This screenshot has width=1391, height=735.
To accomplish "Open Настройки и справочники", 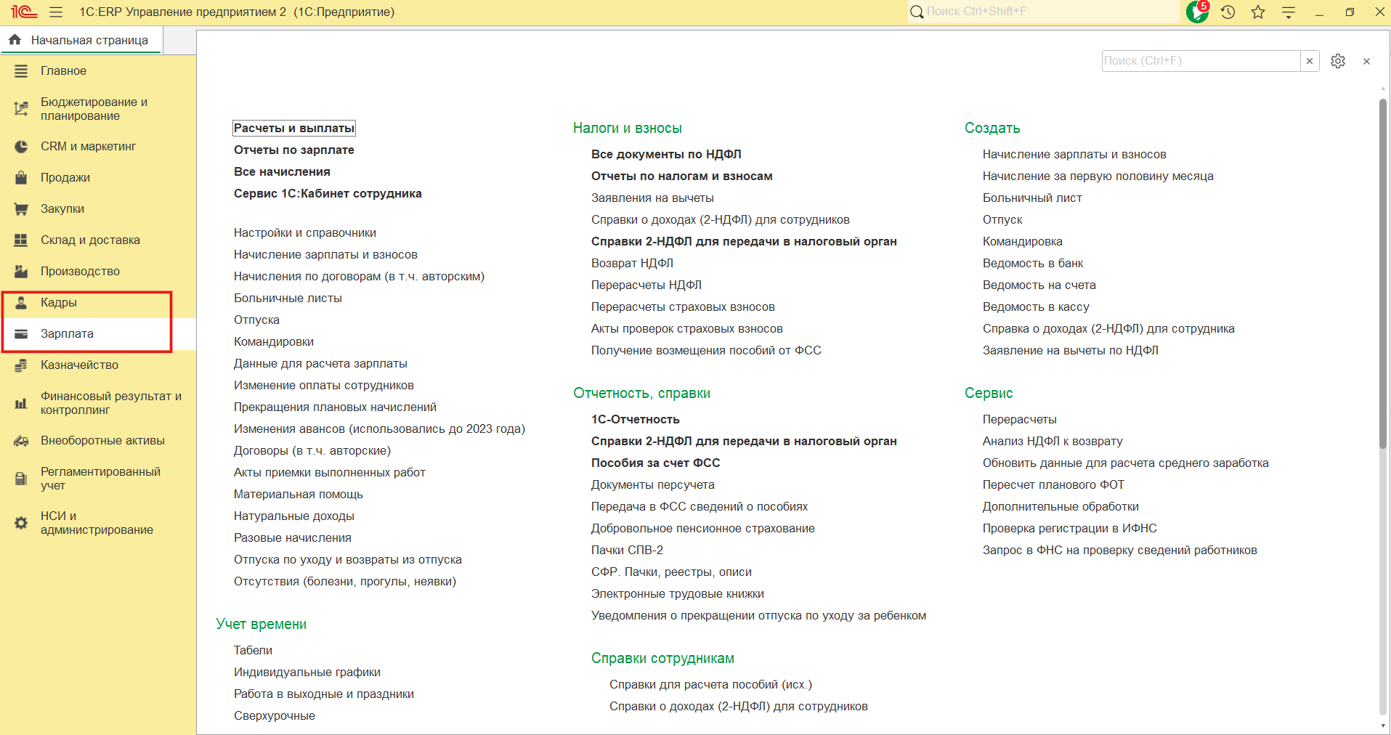I will [305, 233].
